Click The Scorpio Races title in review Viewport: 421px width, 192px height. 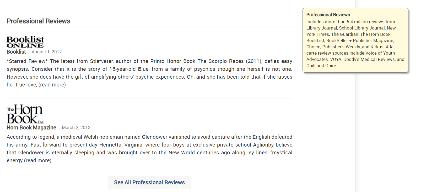click(220, 61)
